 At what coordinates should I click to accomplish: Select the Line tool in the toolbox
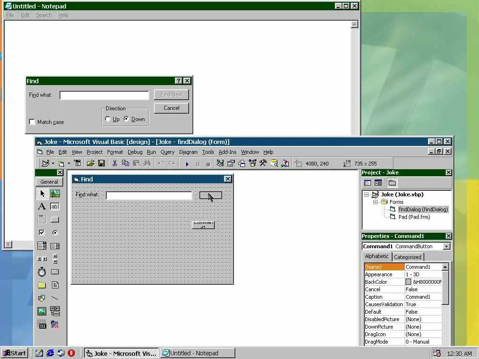click(55, 298)
